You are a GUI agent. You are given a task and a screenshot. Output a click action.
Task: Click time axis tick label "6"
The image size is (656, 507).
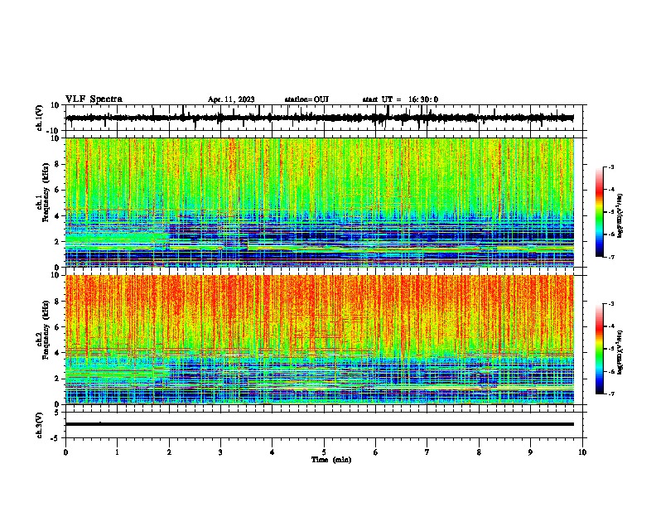point(376,452)
